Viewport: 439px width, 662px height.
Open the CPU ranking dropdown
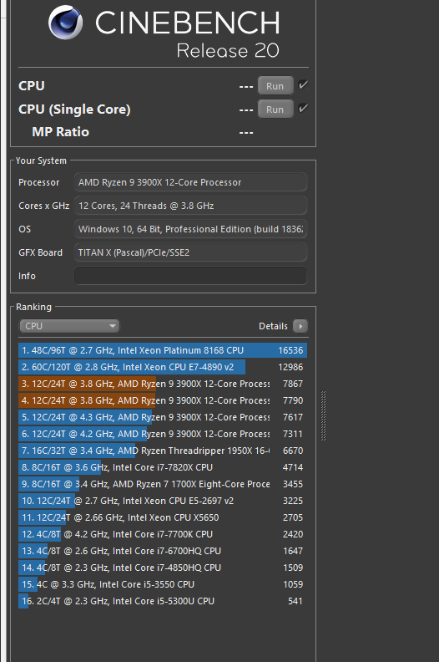click(69, 326)
